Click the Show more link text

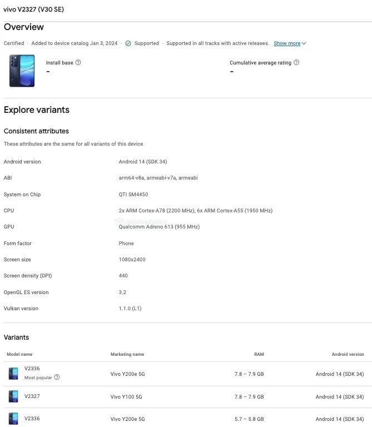(x=287, y=43)
